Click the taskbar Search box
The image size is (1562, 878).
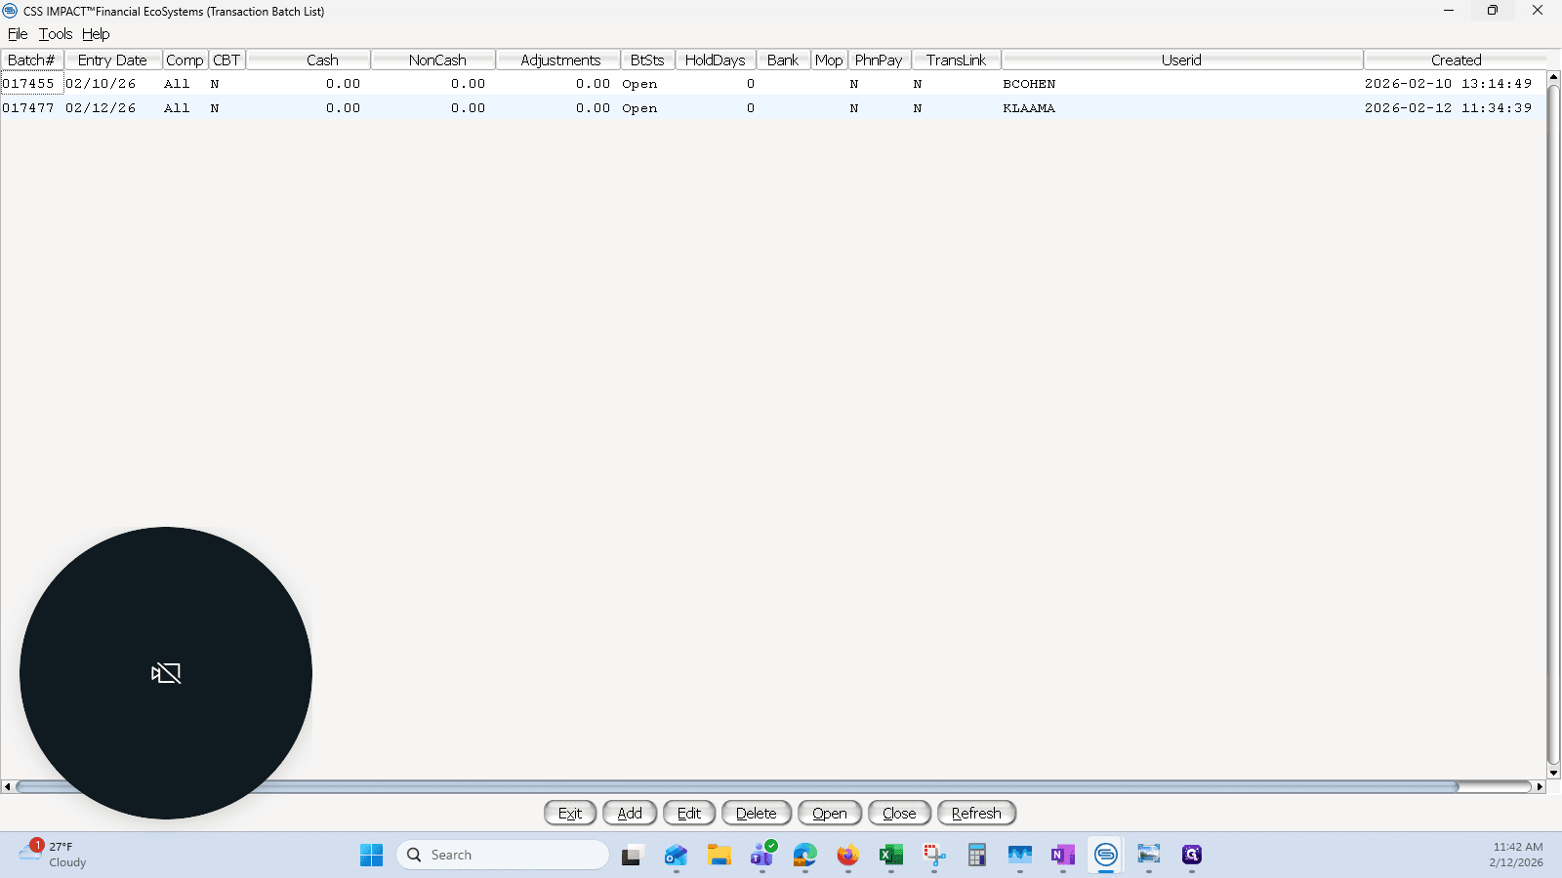[503, 855]
